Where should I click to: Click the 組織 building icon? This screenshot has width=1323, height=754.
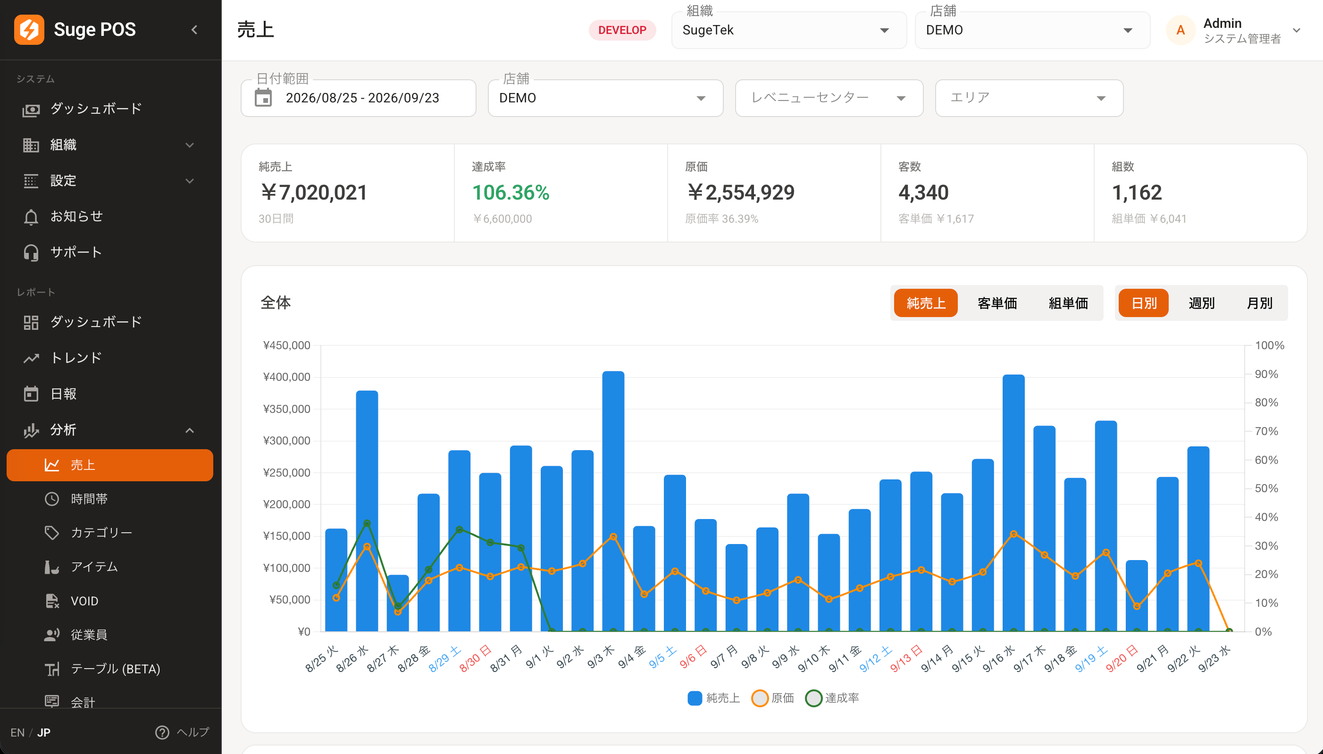coord(31,145)
